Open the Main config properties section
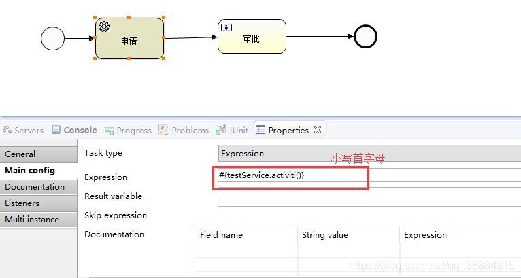 (x=39, y=171)
